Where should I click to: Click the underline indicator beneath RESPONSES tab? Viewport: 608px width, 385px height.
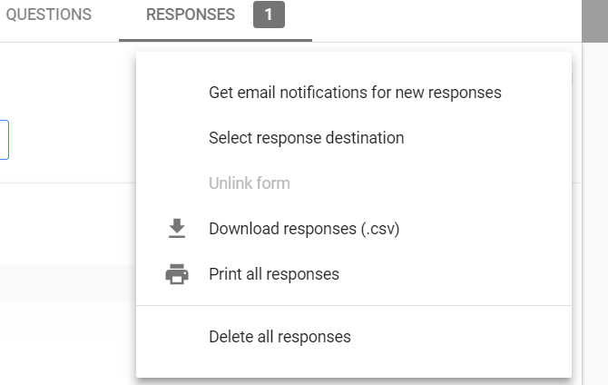coord(215,40)
